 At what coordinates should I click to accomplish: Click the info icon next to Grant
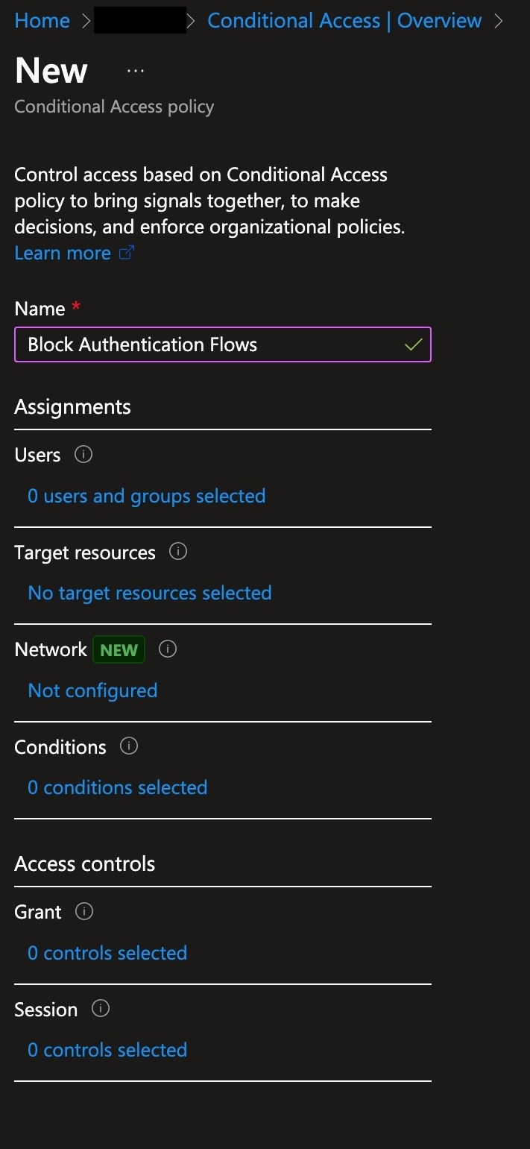point(84,911)
